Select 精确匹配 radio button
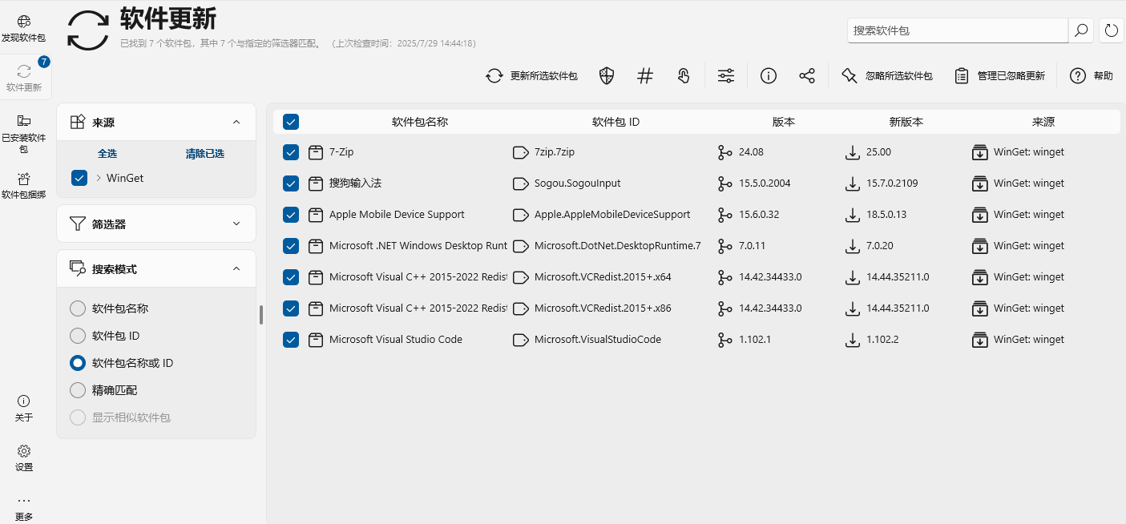The height and width of the screenshot is (524, 1126). click(78, 390)
